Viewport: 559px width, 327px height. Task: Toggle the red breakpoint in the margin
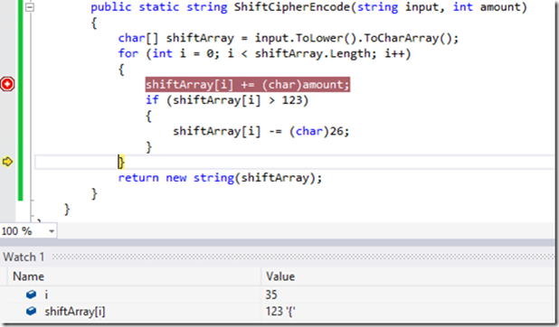pos(7,84)
